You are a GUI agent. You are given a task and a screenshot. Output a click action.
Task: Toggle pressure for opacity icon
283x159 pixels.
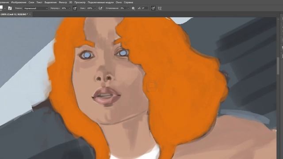point(75,8)
